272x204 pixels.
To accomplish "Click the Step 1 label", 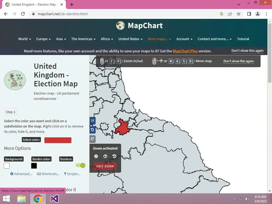I will [x=11, y=112].
